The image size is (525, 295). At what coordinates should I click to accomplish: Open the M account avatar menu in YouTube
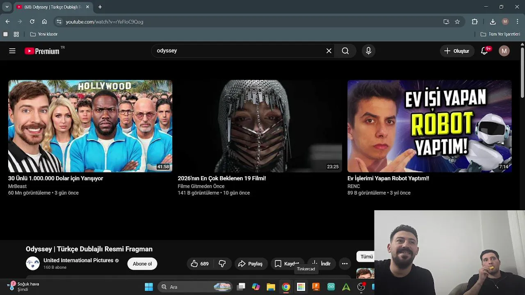pyautogui.click(x=504, y=51)
